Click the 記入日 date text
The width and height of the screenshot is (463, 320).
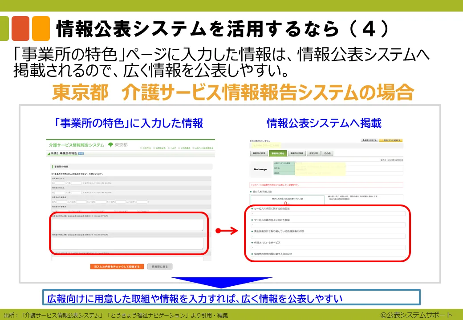(x=392, y=160)
